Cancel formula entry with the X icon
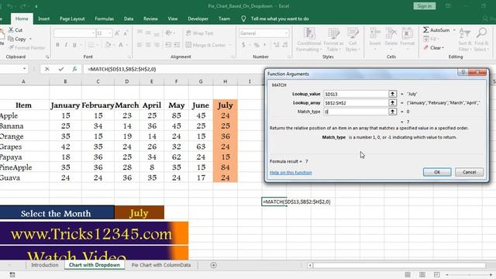 (x=47, y=69)
